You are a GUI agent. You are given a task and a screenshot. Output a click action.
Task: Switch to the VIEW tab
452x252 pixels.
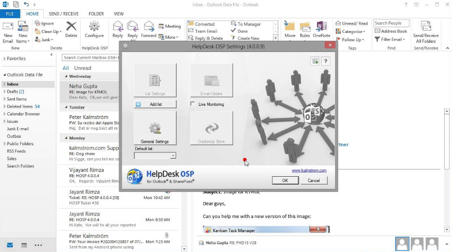pyautogui.click(x=119, y=14)
